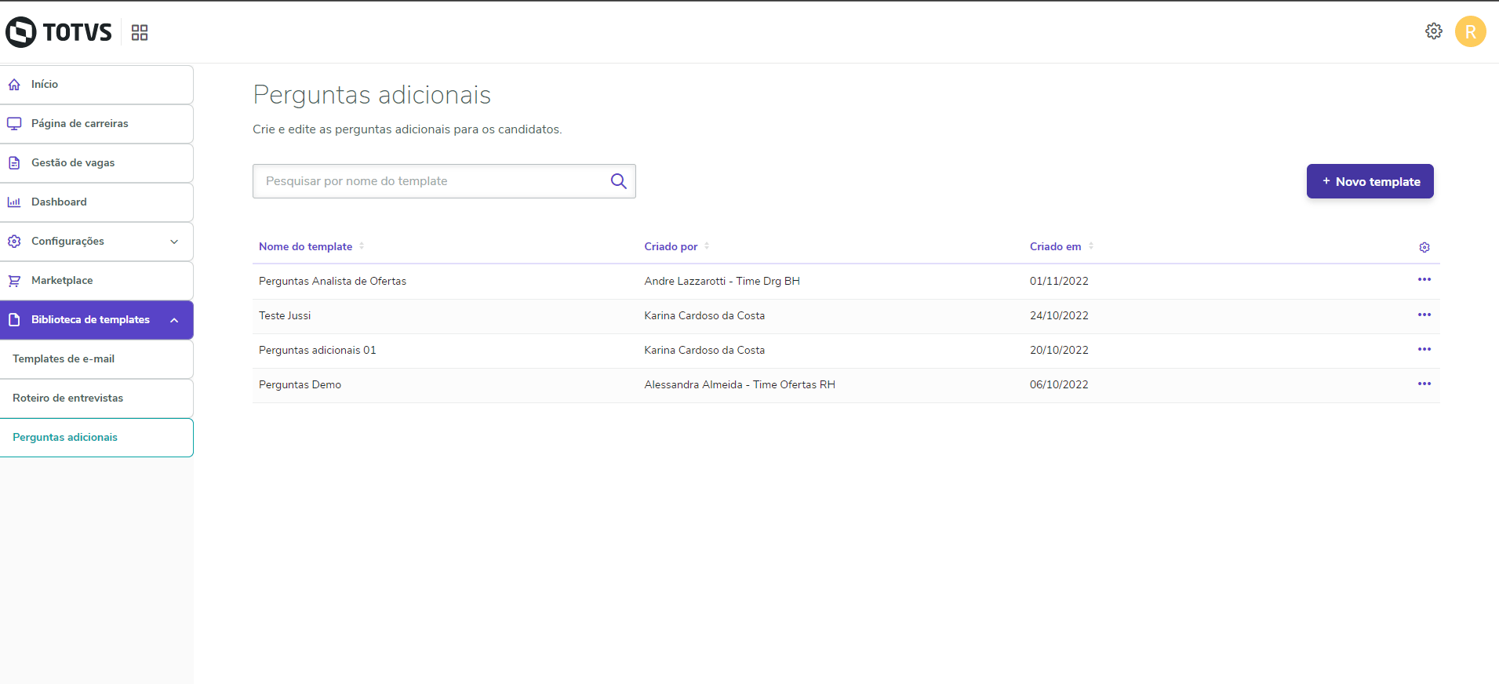Sort by Criado em arrows
This screenshot has width=1499, height=684.
[1091, 246]
